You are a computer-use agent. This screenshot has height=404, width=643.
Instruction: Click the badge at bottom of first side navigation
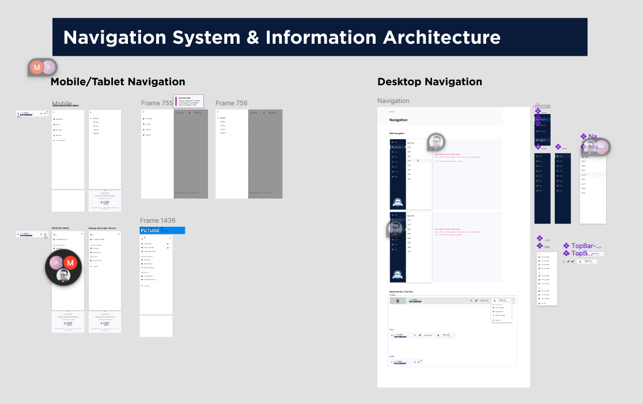[396, 203]
